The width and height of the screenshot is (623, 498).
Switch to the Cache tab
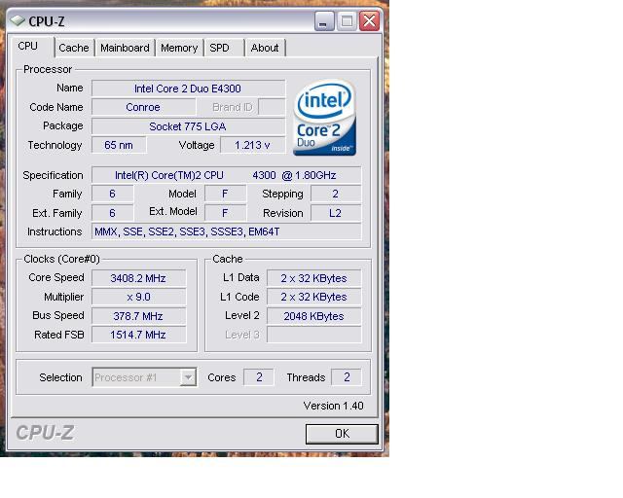(74, 48)
